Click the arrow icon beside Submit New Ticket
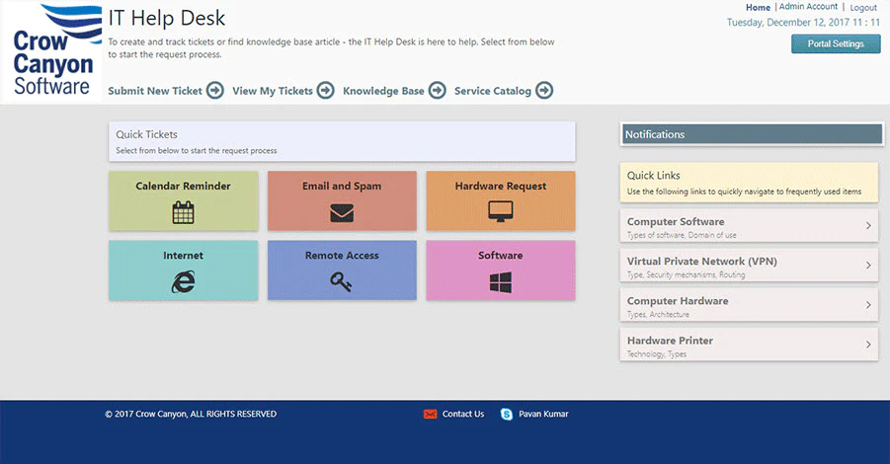Image resolution: width=890 pixels, height=464 pixels. pos(215,90)
